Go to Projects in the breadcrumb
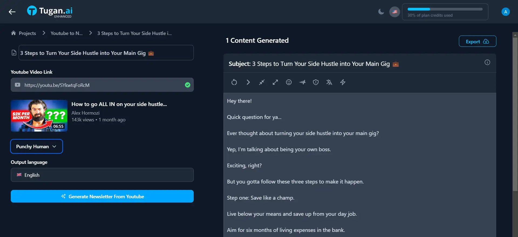The height and width of the screenshot is (237, 518). point(27,33)
